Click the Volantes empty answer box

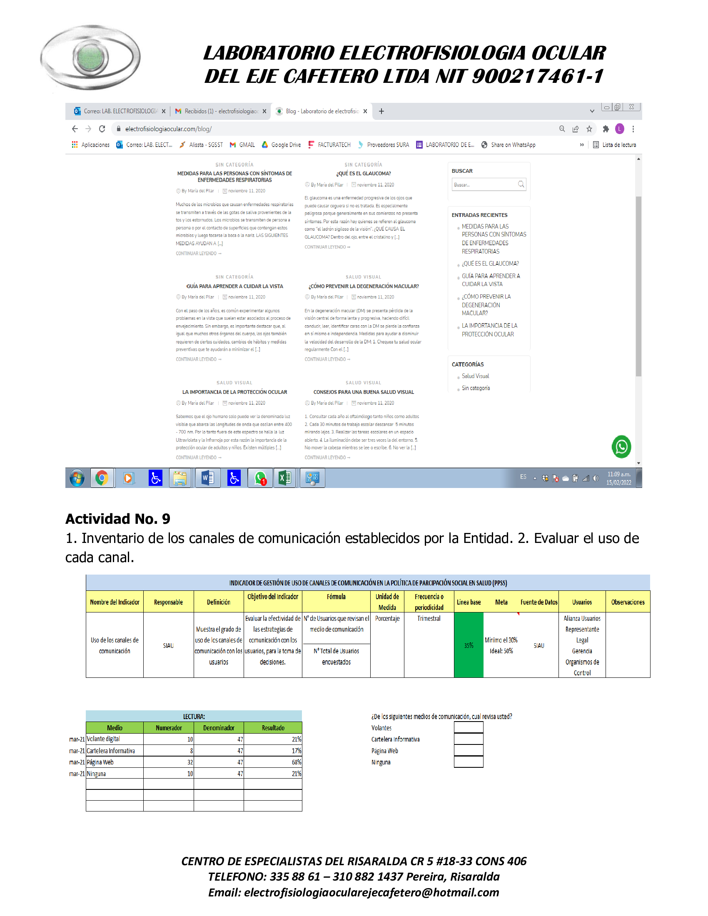(x=469, y=727)
